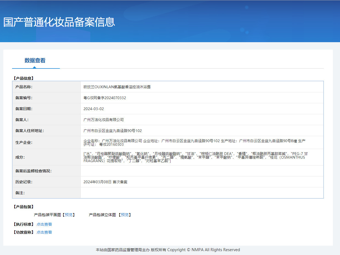Click the 备案人 row label

(x=22, y=120)
